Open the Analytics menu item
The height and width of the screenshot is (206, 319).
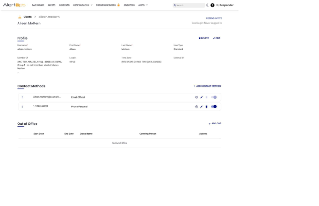[129, 5]
